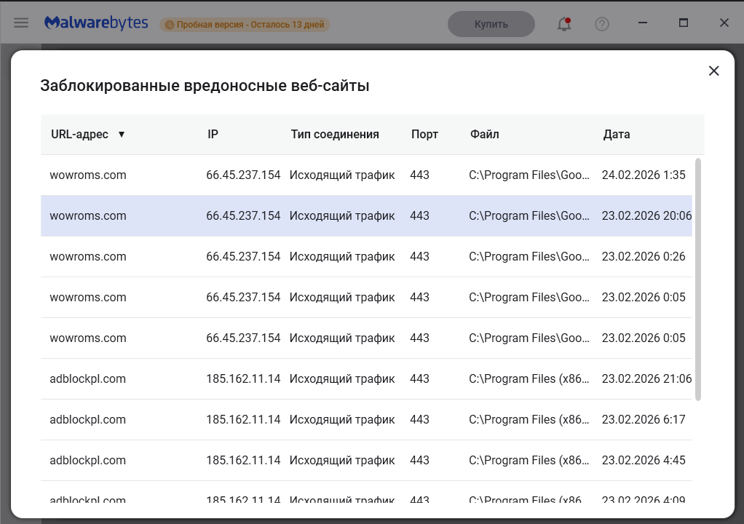Click port 443 in the 24.02.2026 1:35 row
This screenshot has height=524, width=744.
(x=419, y=175)
